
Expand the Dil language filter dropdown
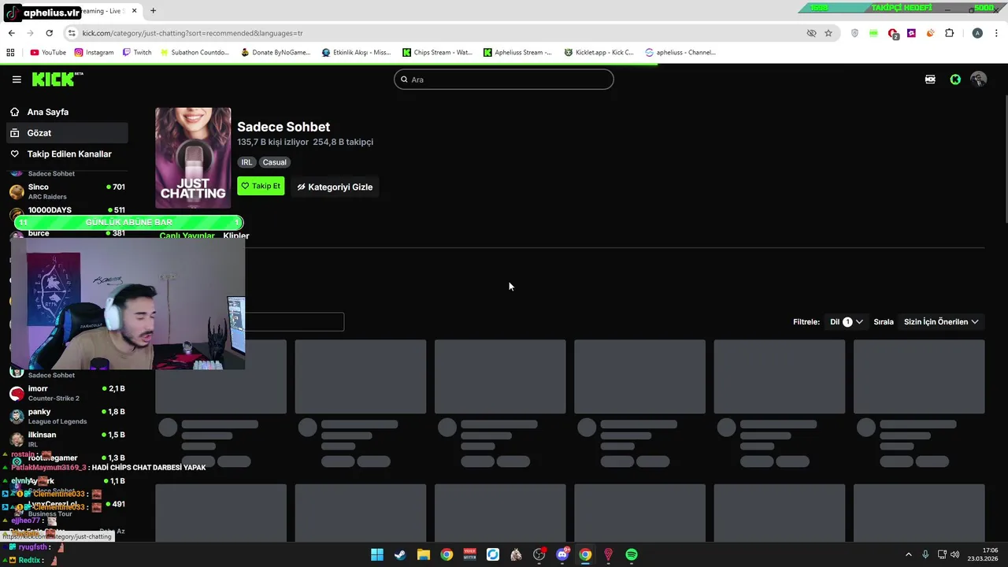click(x=847, y=322)
